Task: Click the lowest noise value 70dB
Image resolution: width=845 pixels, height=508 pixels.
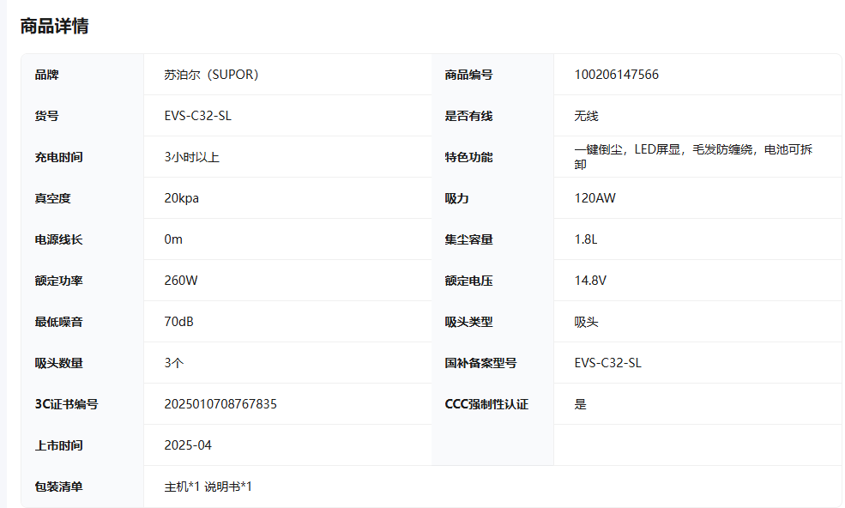Action: [x=178, y=322]
